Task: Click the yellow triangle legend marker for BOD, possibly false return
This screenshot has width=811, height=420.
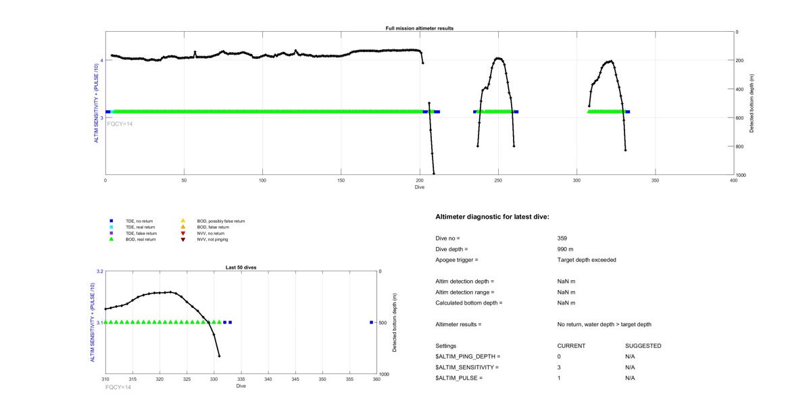Action: click(x=182, y=221)
